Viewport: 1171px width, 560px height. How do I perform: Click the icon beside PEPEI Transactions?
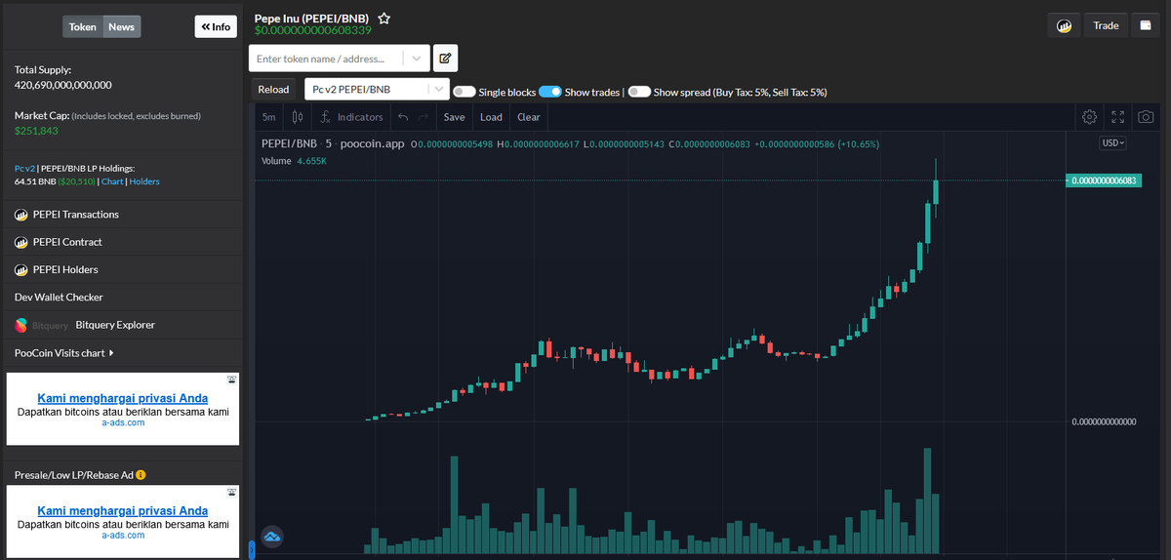(21, 215)
